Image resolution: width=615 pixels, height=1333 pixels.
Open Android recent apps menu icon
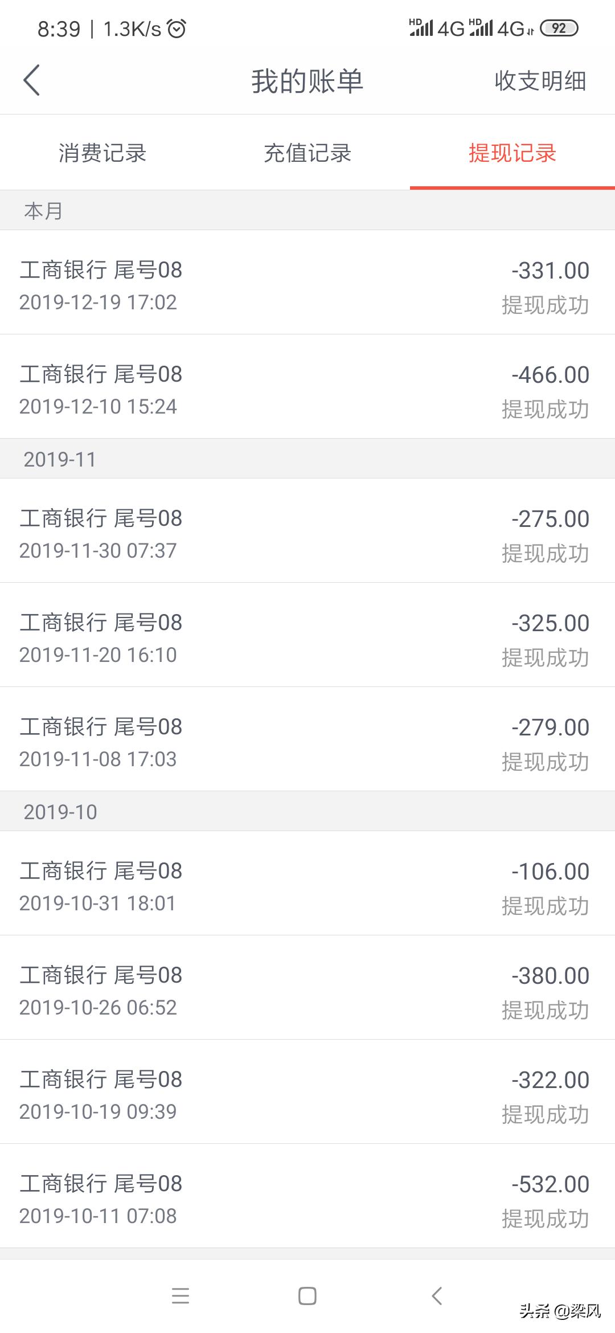coord(181,1296)
